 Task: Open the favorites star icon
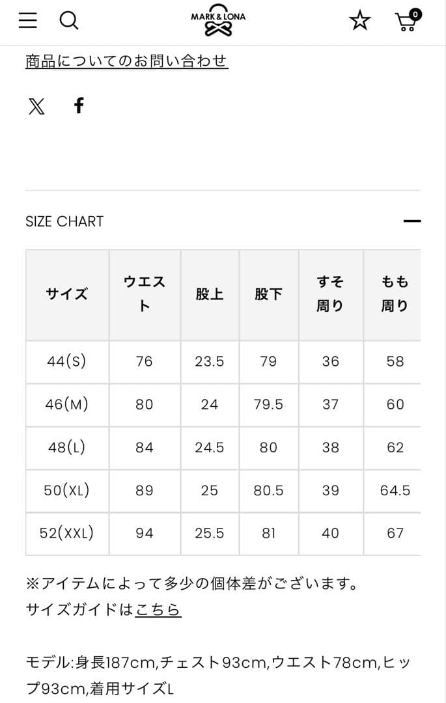[x=360, y=20]
